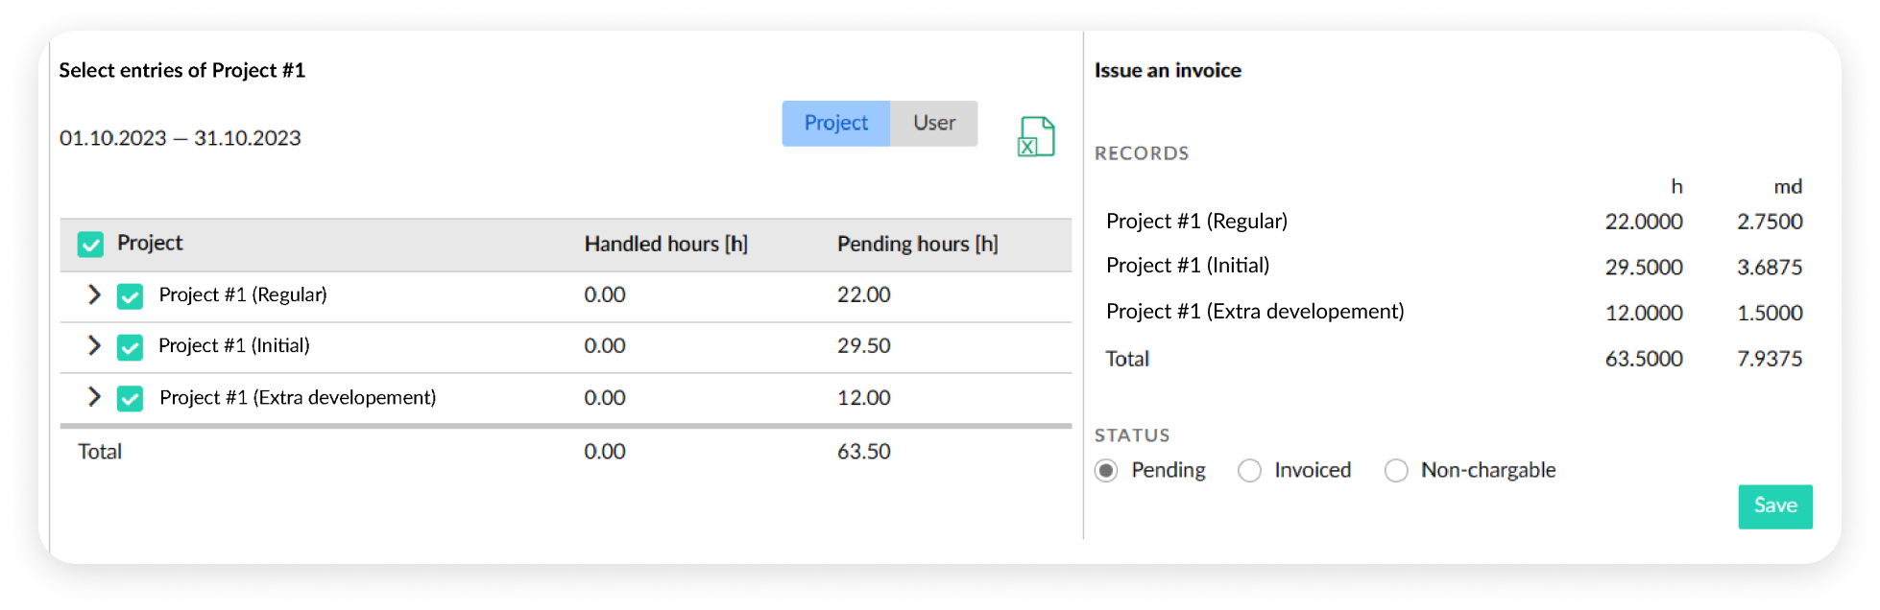Export entries to Excel file
Image resolution: width=1880 pixels, height=610 pixels.
[1036, 136]
